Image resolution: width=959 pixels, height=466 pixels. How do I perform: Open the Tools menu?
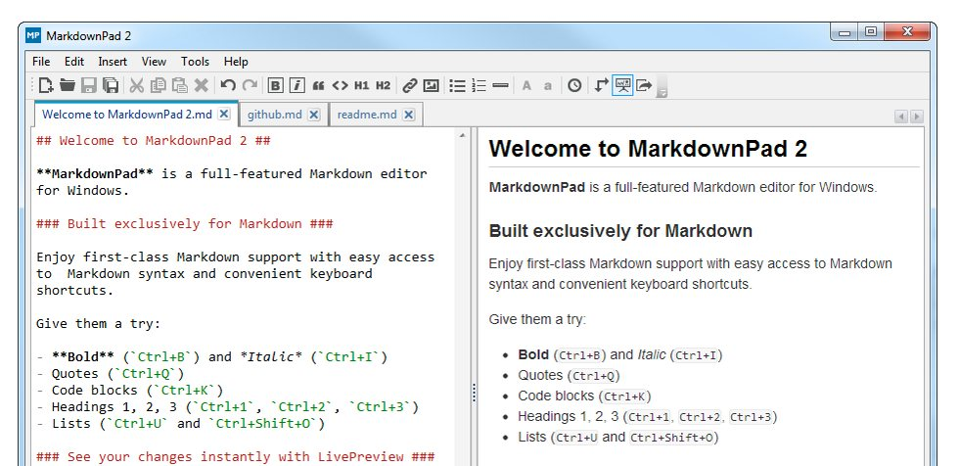pos(195,61)
